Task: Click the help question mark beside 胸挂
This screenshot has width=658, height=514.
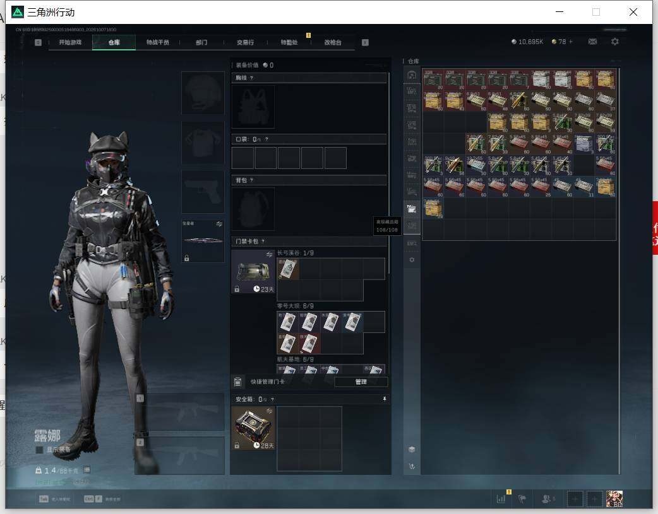Action: (251, 78)
